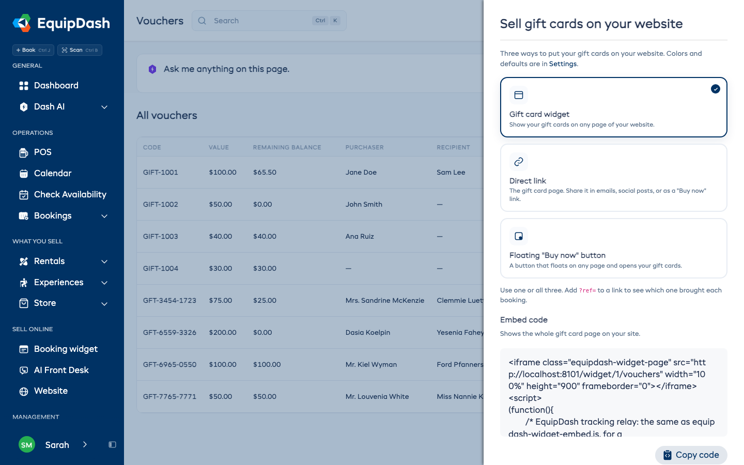Click the Remaining Balance column header

tap(287, 147)
